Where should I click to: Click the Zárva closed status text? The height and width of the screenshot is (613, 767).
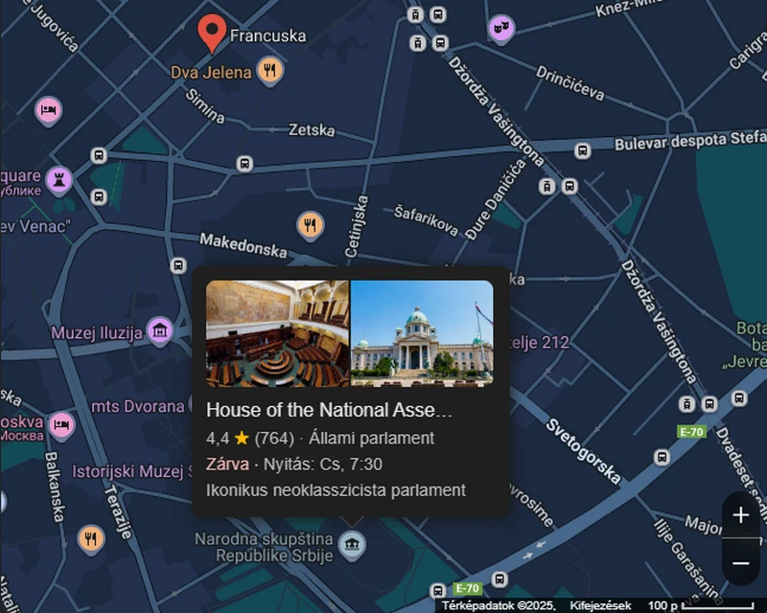pyautogui.click(x=227, y=464)
